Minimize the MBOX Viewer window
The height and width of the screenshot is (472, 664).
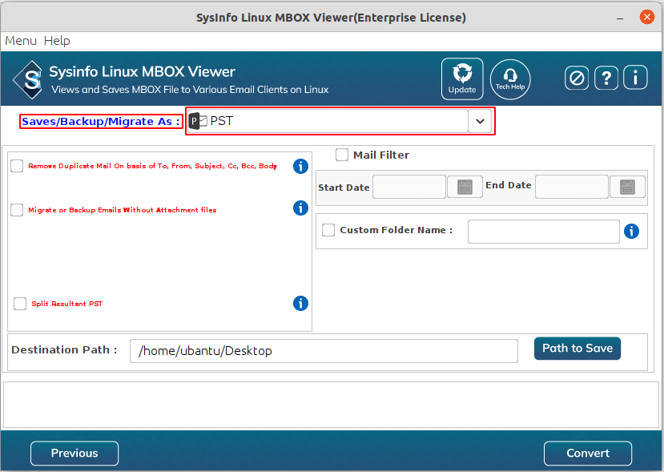tap(620, 18)
